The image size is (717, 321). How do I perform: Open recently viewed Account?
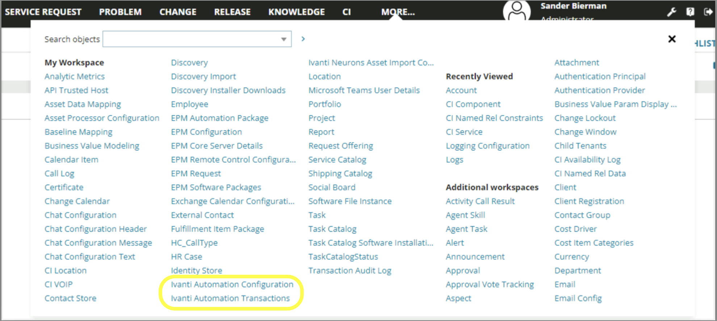pos(461,90)
